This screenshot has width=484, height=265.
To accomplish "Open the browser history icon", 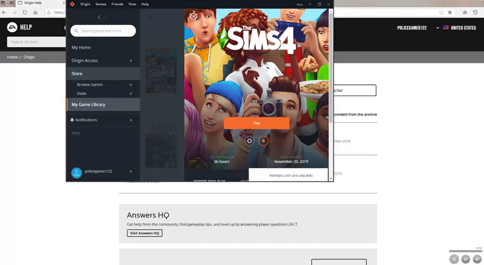I will (476, 12).
